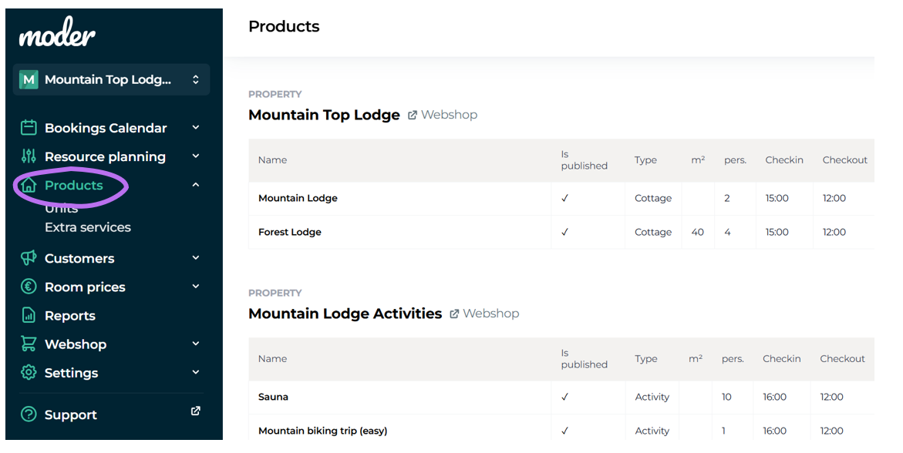
Task: Click the Resource planning sliders icon
Action: tap(29, 156)
